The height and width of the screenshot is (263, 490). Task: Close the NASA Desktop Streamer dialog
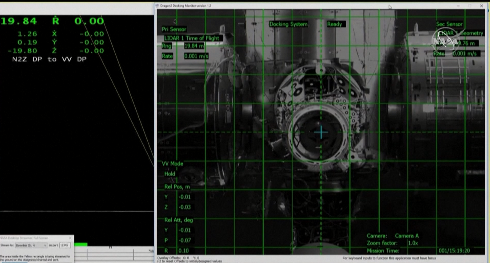[70, 238]
